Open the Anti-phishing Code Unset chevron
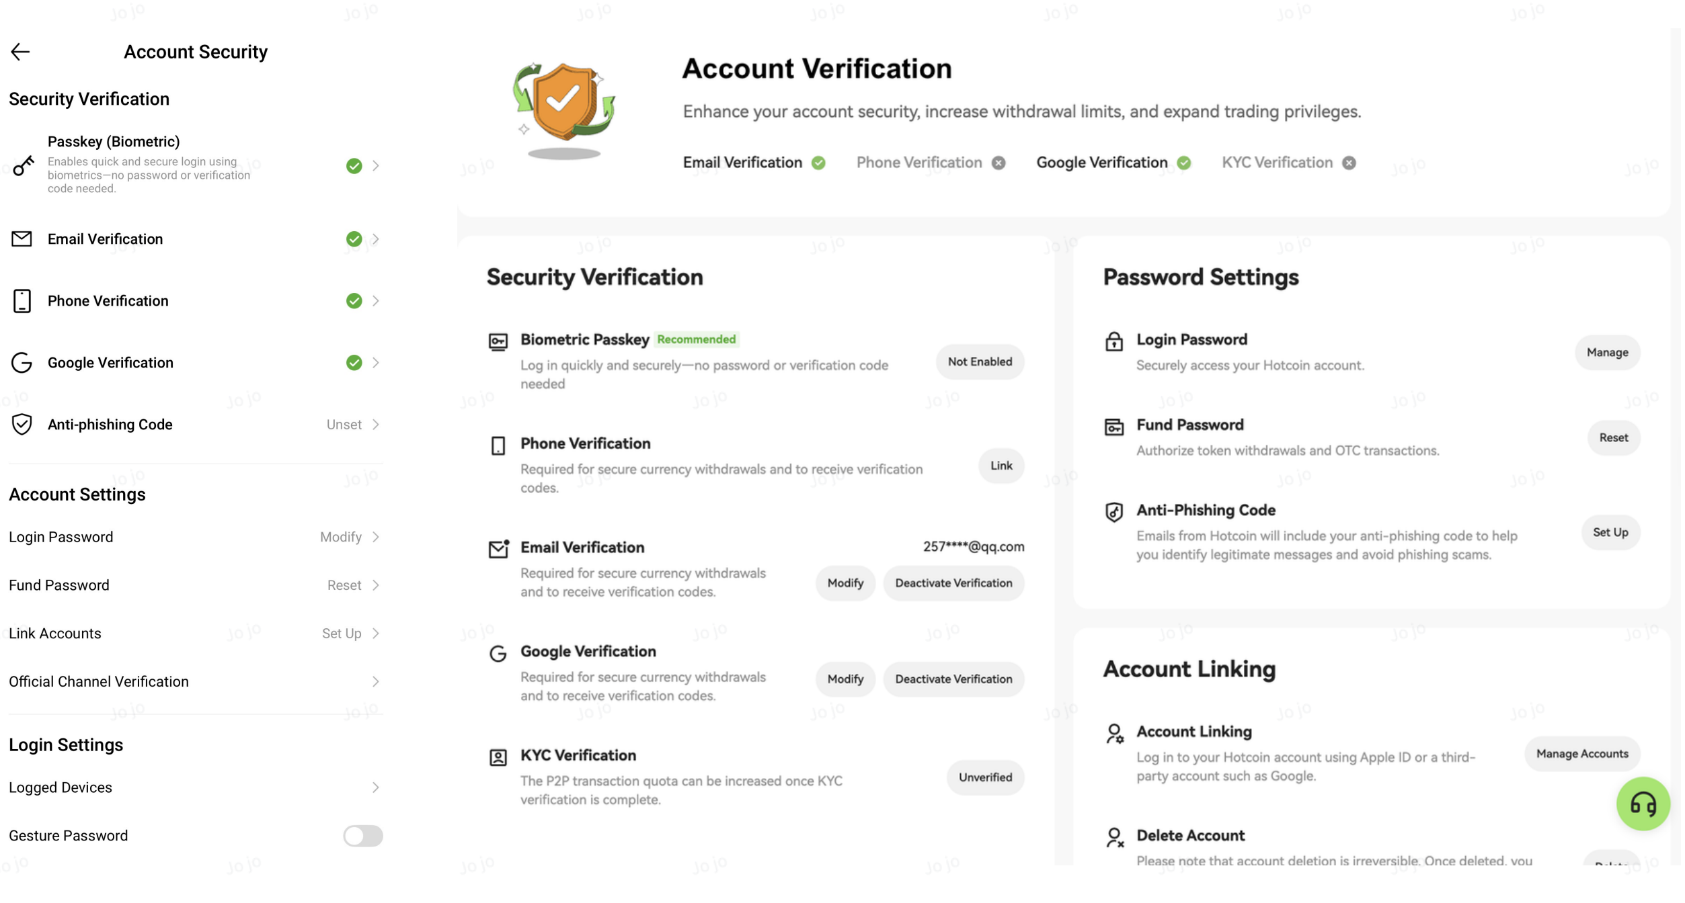This screenshot has width=1685, height=903. click(x=375, y=425)
